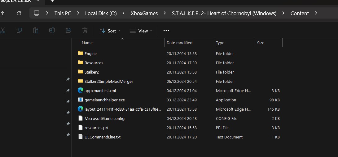Open the View dropdown menu

tap(141, 31)
